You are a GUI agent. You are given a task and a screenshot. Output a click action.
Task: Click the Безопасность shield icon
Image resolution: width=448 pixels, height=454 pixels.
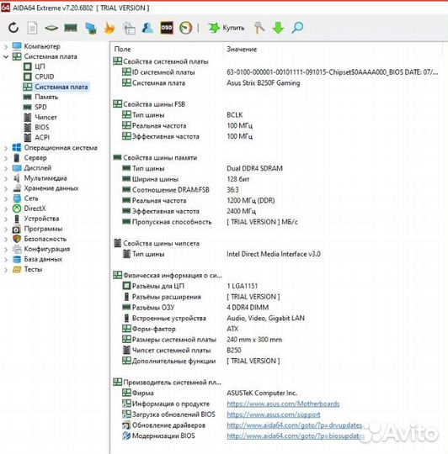click(x=17, y=239)
